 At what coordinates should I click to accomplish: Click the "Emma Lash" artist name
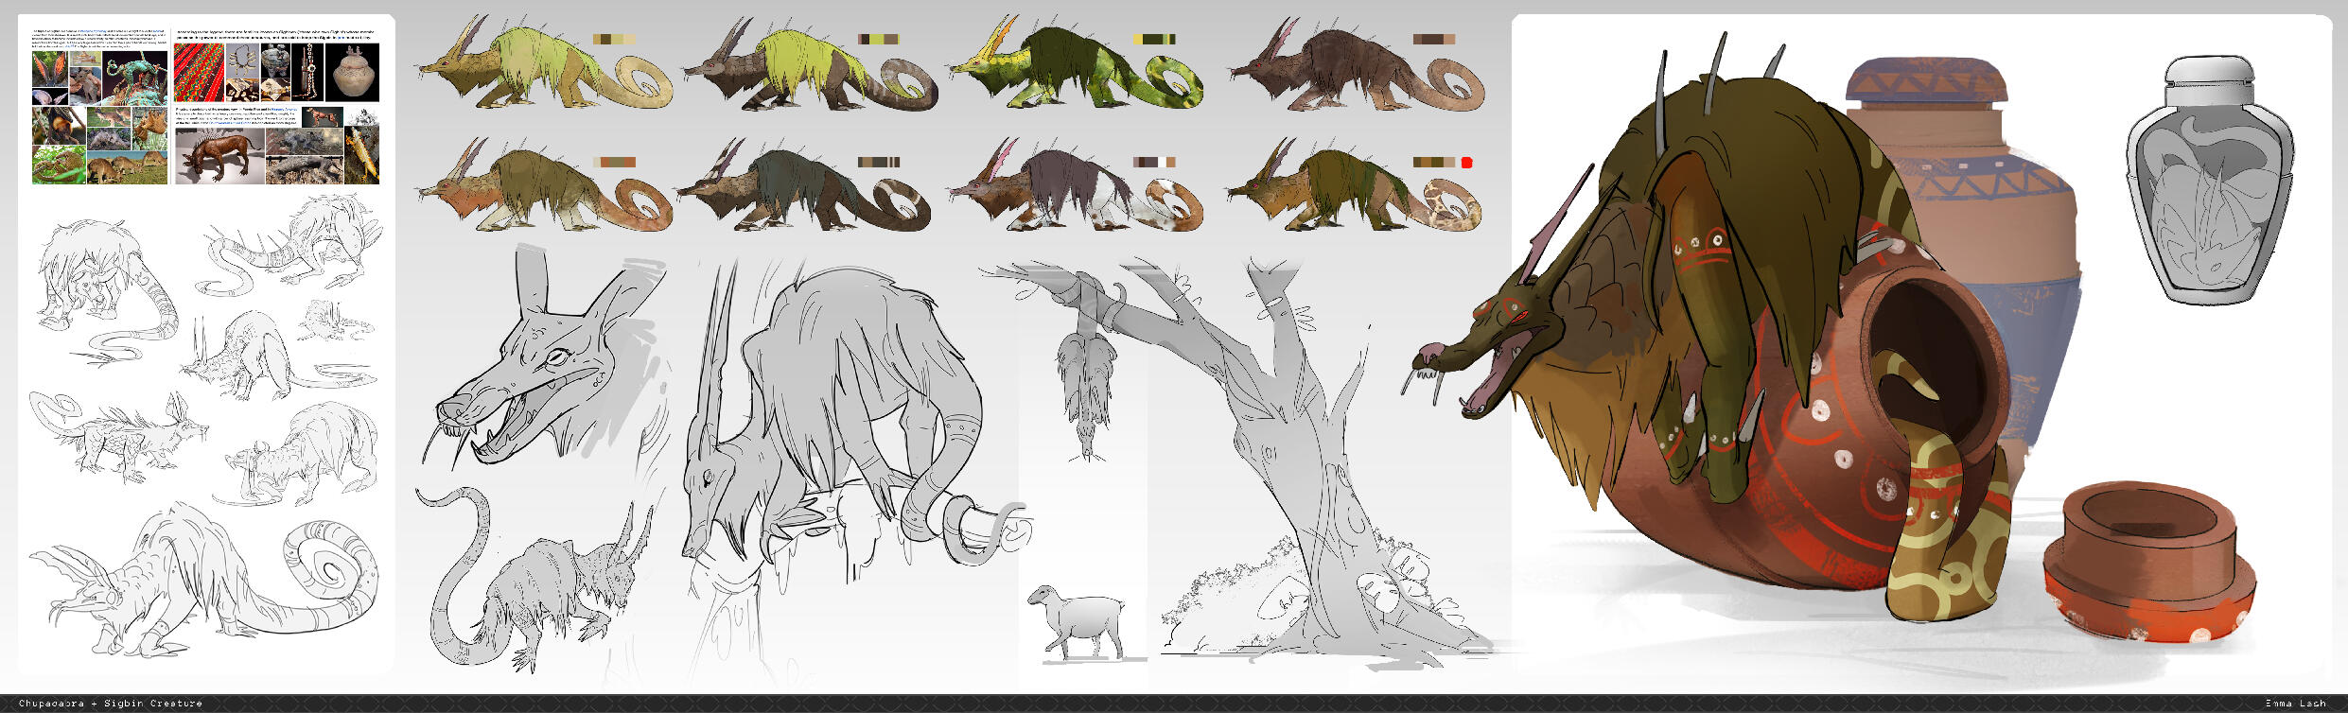click(2295, 704)
